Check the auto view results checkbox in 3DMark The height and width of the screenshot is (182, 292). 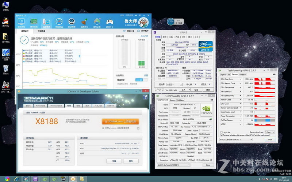(138, 128)
